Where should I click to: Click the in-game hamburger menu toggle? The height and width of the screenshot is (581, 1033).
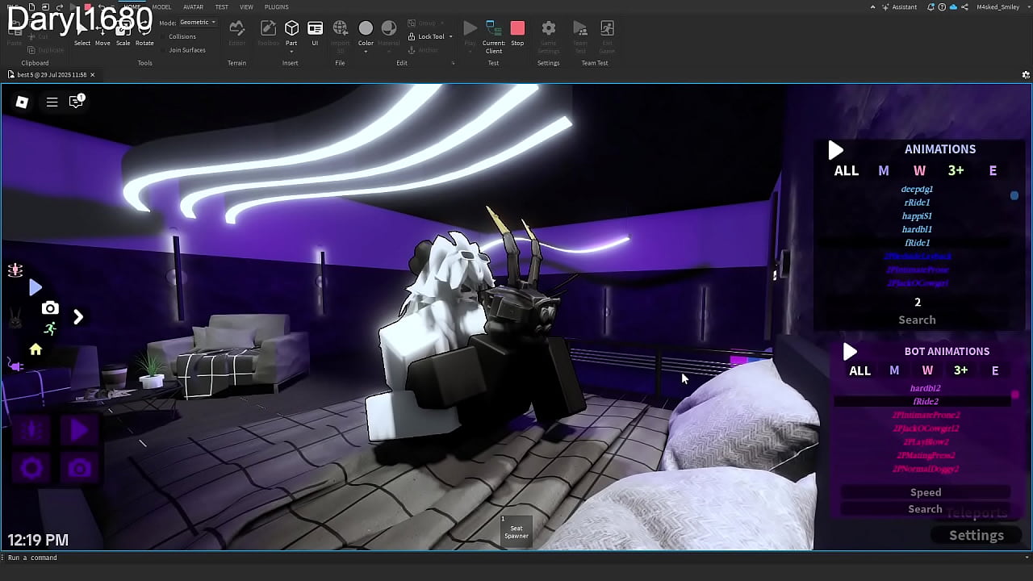coord(52,102)
